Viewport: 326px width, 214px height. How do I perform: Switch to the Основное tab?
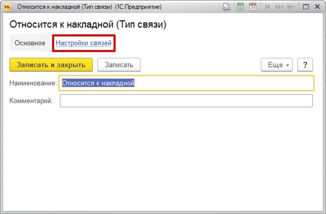click(x=30, y=43)
